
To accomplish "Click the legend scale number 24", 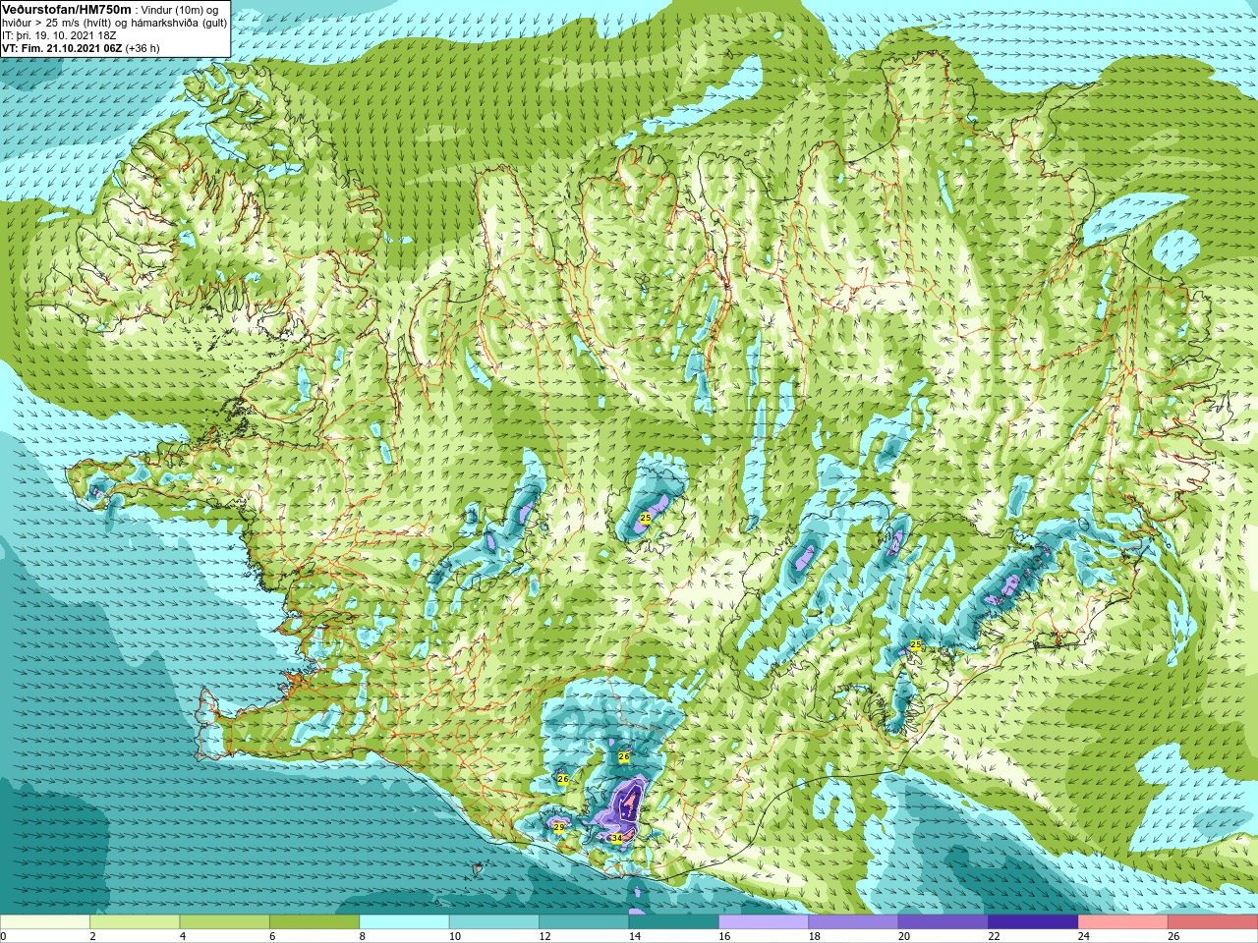I will click(x=1083, y=936).
